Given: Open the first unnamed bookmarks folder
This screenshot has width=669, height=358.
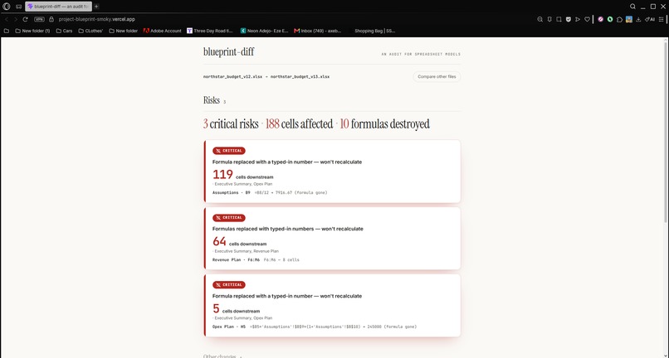Looking at the screenshot, I should point(7,31).
